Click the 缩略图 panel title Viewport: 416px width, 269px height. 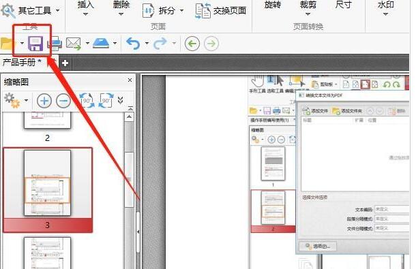click(x=16, y=82)
